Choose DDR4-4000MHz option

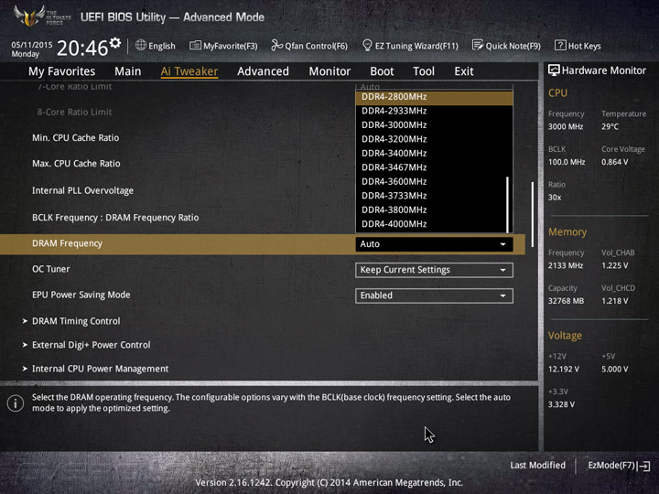(431, 224)
